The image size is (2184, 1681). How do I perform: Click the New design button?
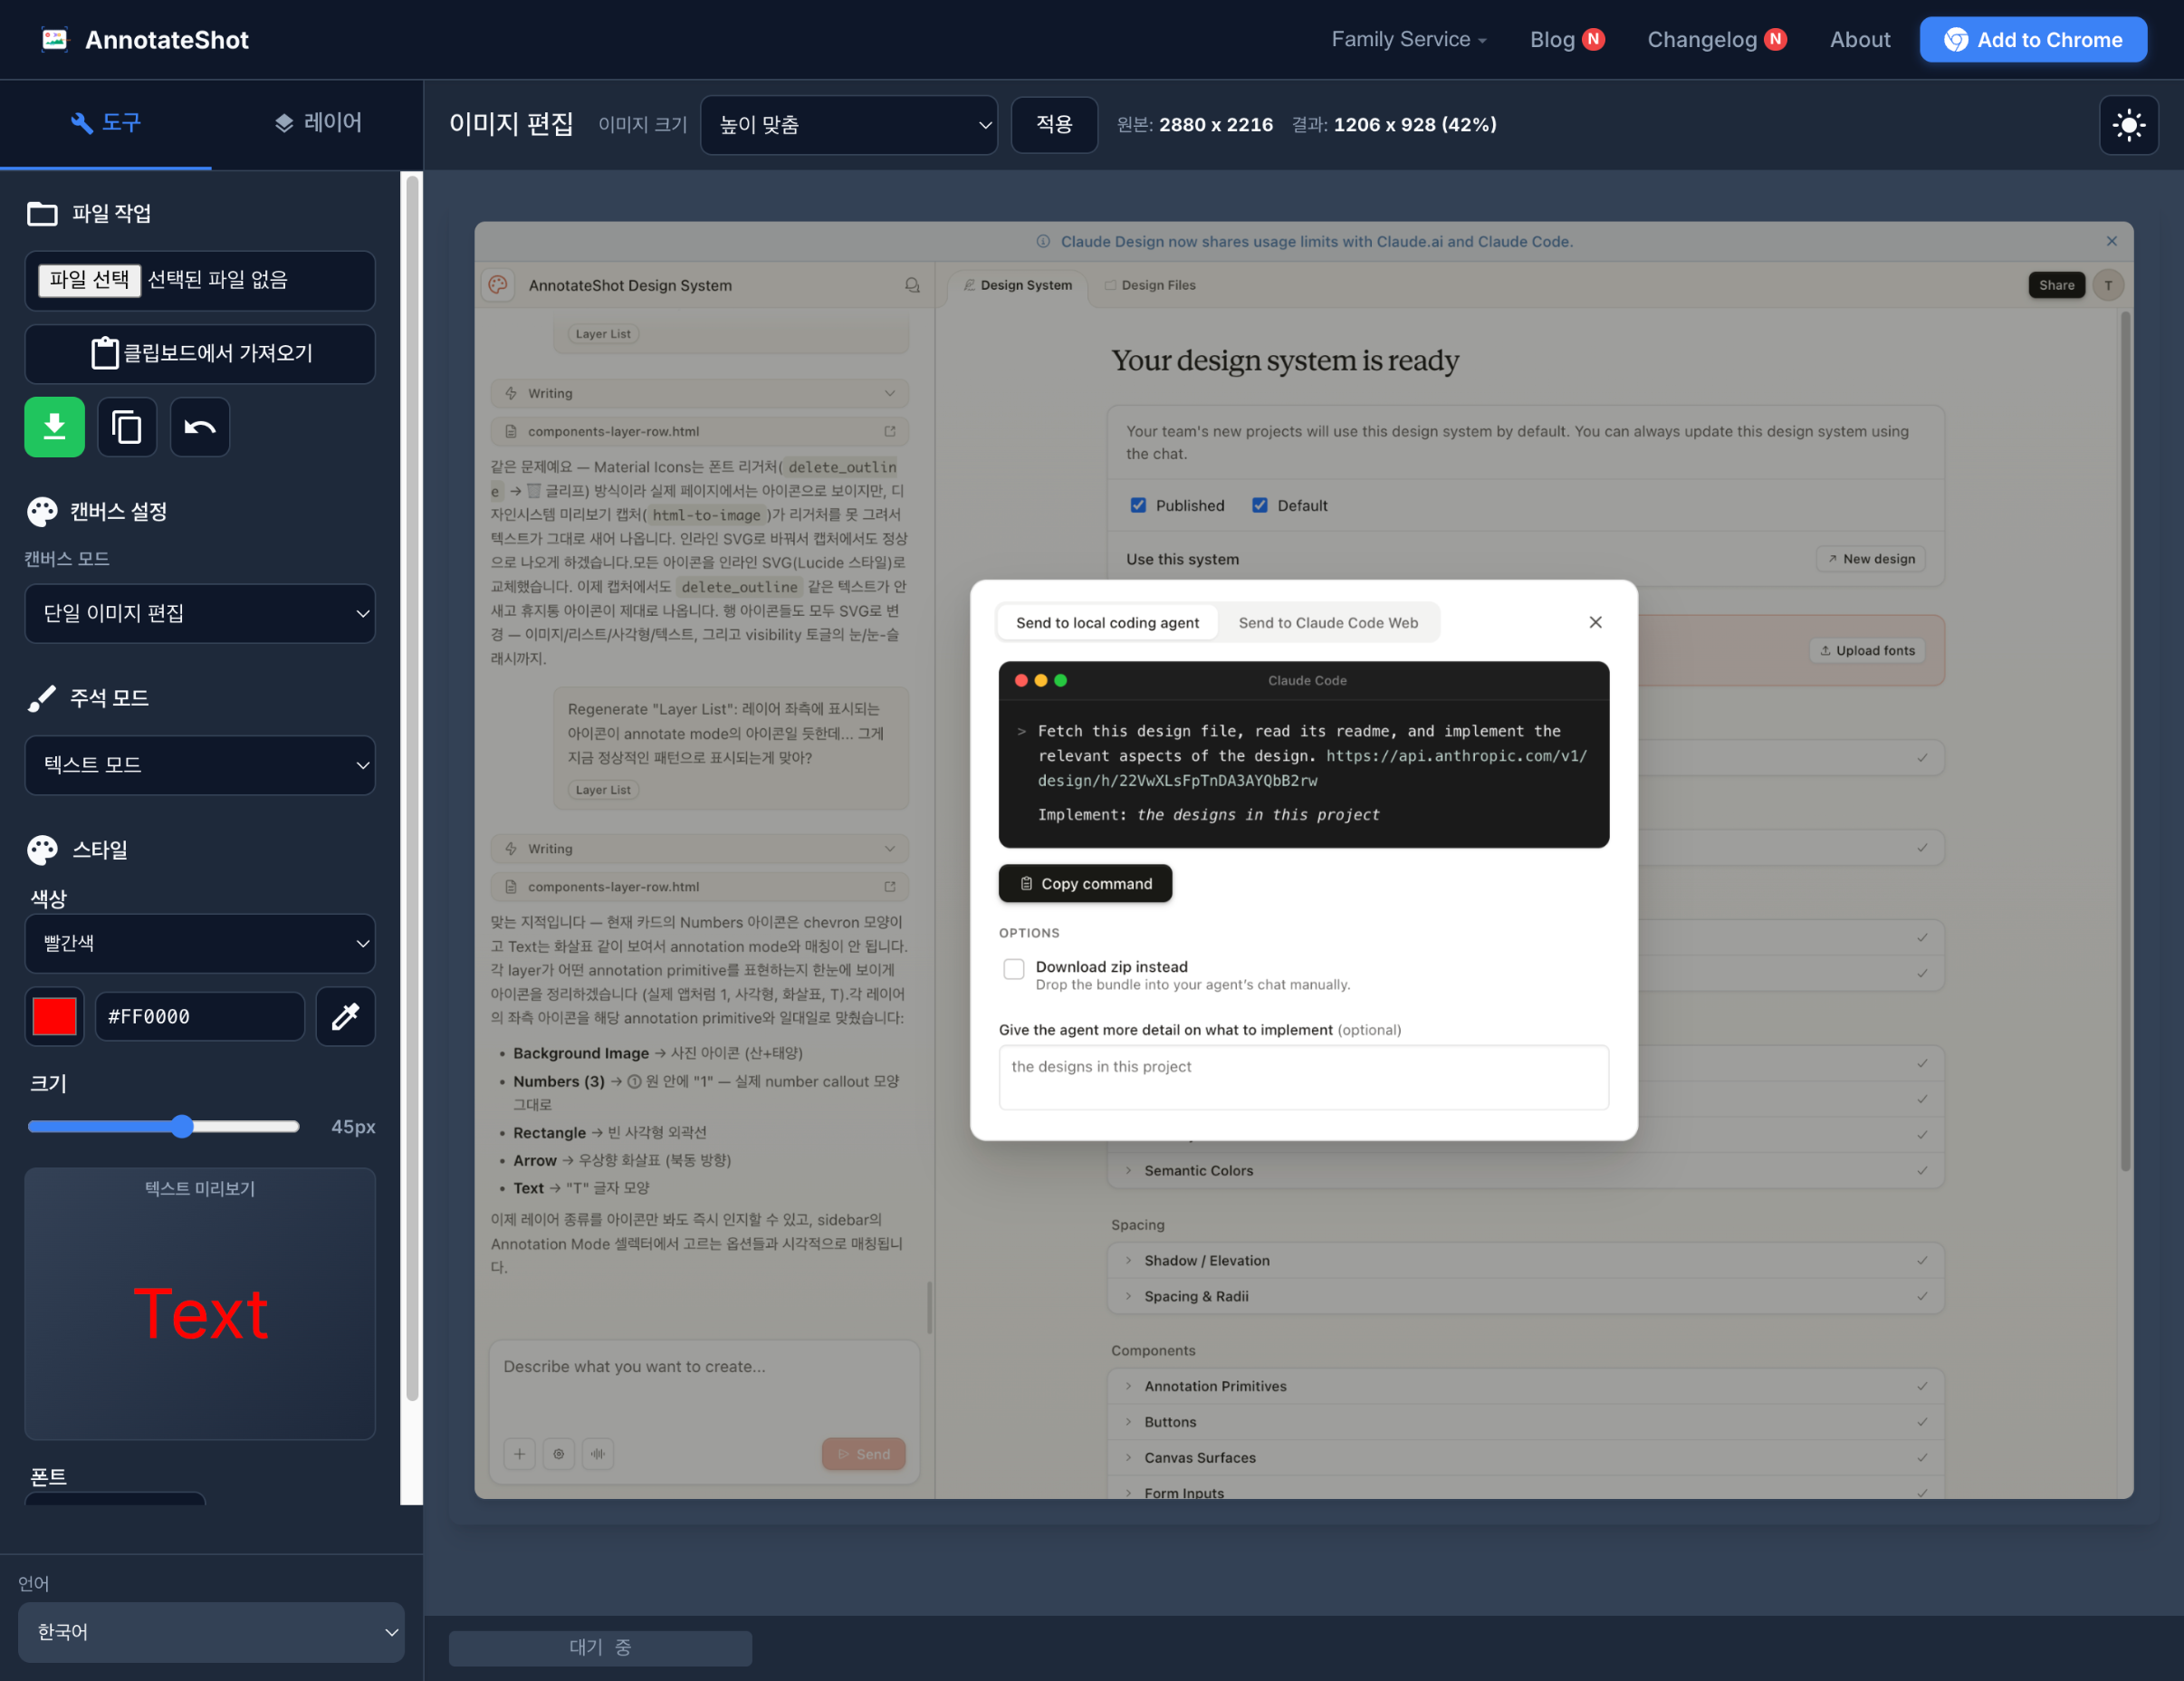[1870, 559]
